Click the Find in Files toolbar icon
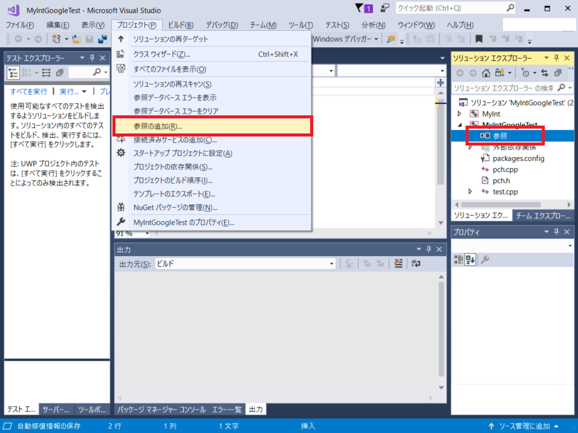Screen dimensions: 578x433 [x=391, y=39]
